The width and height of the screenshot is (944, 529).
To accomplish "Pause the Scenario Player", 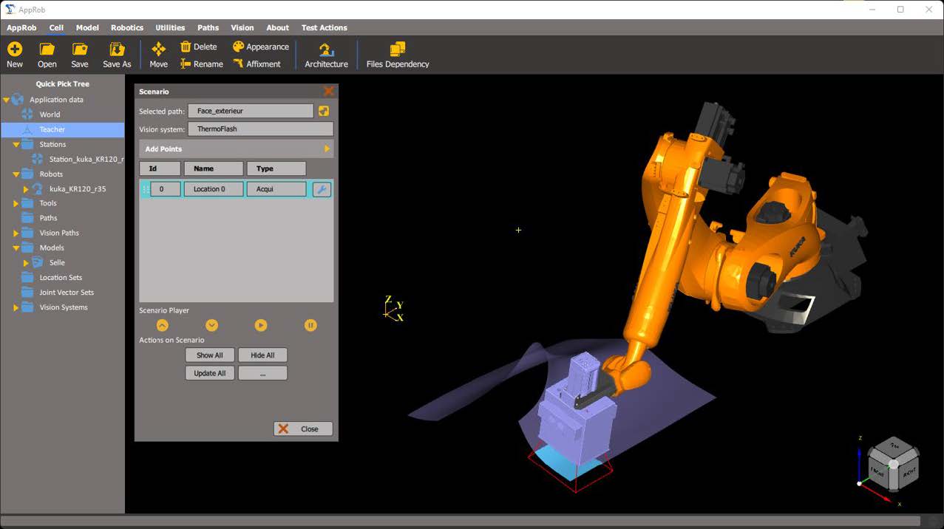I will pyautogui.click(x=310, y=325).
